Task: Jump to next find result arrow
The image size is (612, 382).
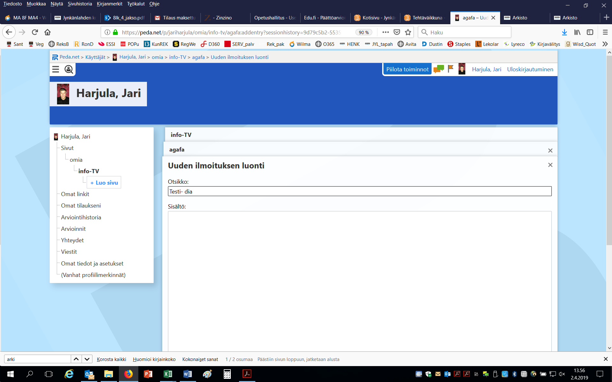Action: click(87, 359)
